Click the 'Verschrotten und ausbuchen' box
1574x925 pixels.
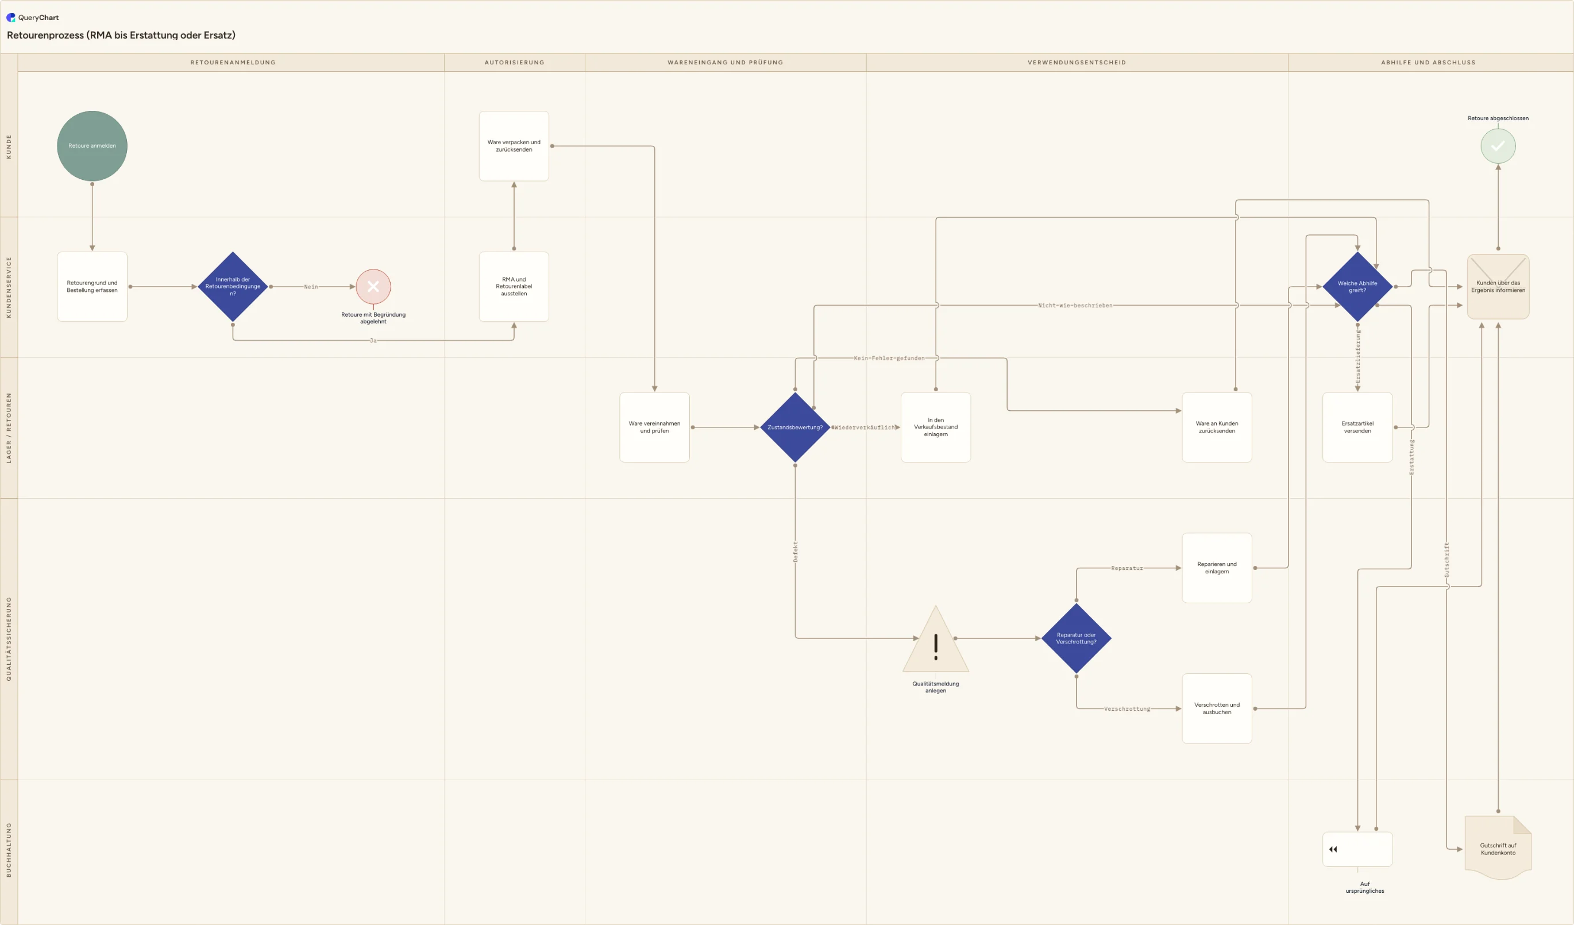point(1217,708)
